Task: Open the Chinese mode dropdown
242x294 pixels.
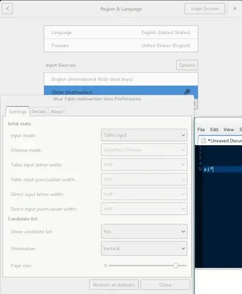Action: point(144,150)
